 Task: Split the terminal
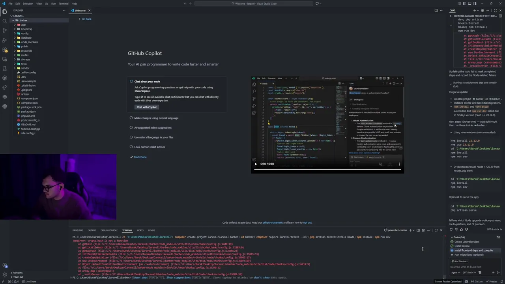(x=418, y=230)
